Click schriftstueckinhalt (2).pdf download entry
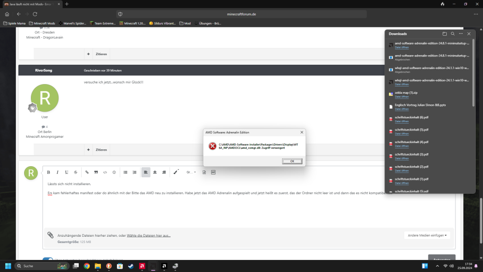Image resolution: width=483 pixels, height=272 pixels. [x=429, y=168]
